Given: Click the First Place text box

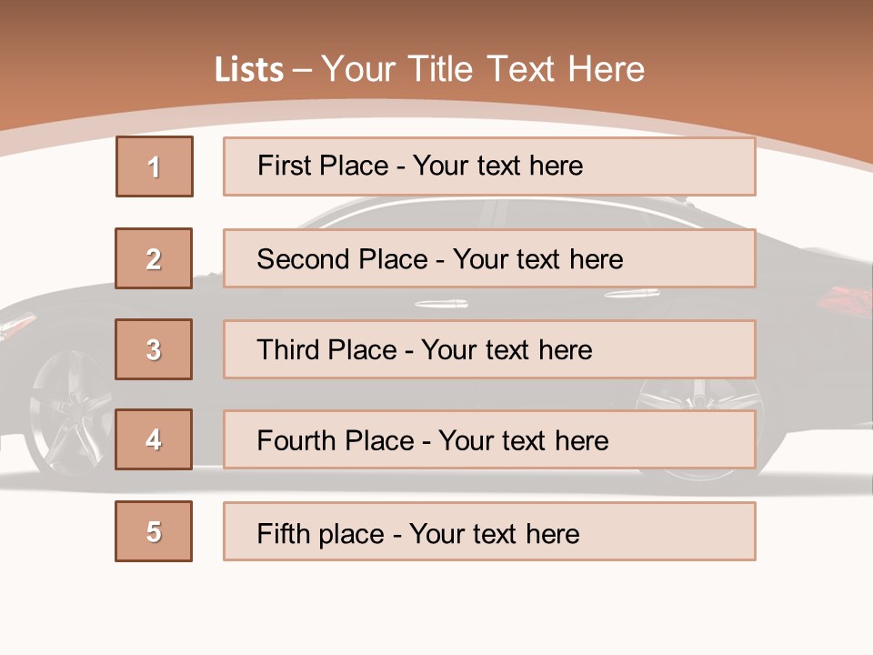Looking at the screenshot, I should 489,166.
